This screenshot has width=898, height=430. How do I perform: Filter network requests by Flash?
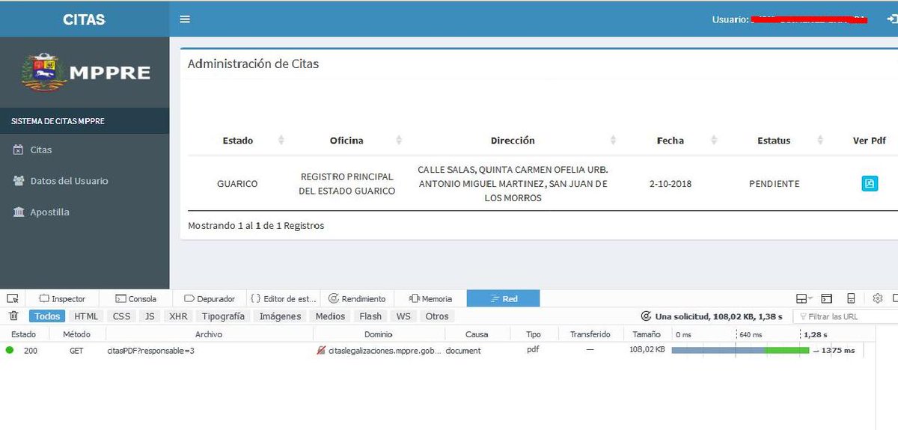click(x=370, y=316)
